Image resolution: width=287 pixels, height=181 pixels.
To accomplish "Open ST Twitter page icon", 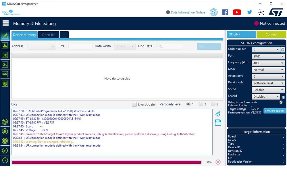I will point(249,12).
